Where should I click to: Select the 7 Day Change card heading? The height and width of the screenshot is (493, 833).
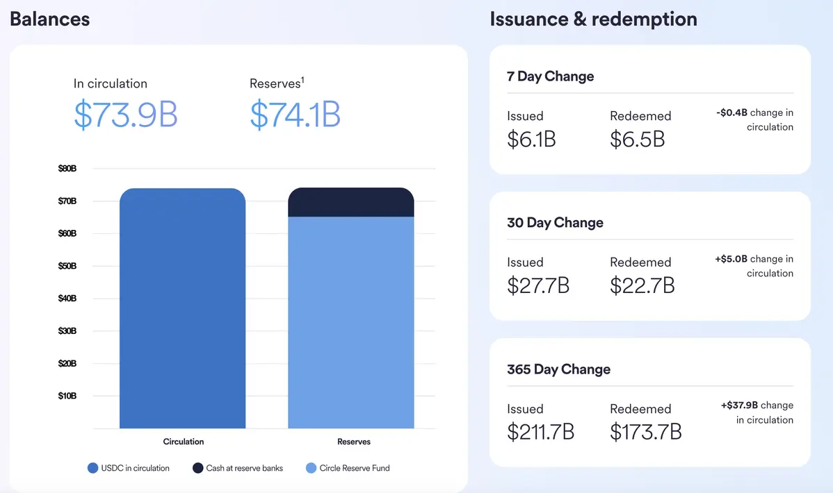tap(550, 76)
